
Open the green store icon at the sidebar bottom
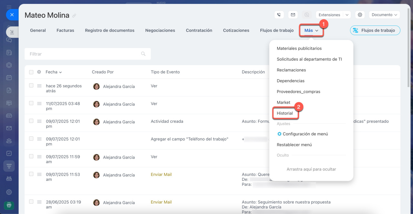point(9,205)
